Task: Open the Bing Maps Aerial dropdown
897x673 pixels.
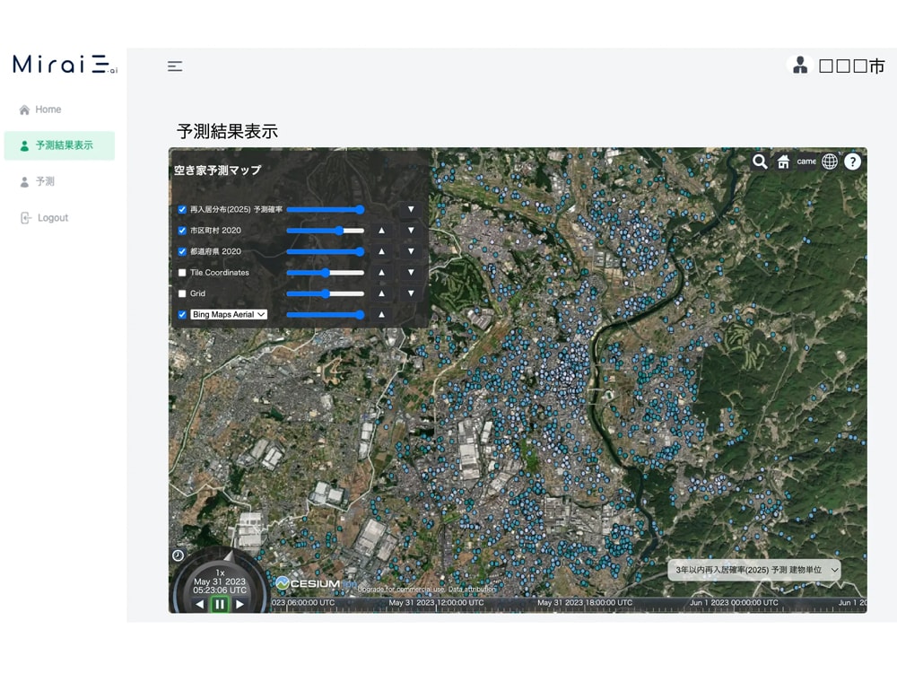Action: pyautogui.click(x=229, y=315)
